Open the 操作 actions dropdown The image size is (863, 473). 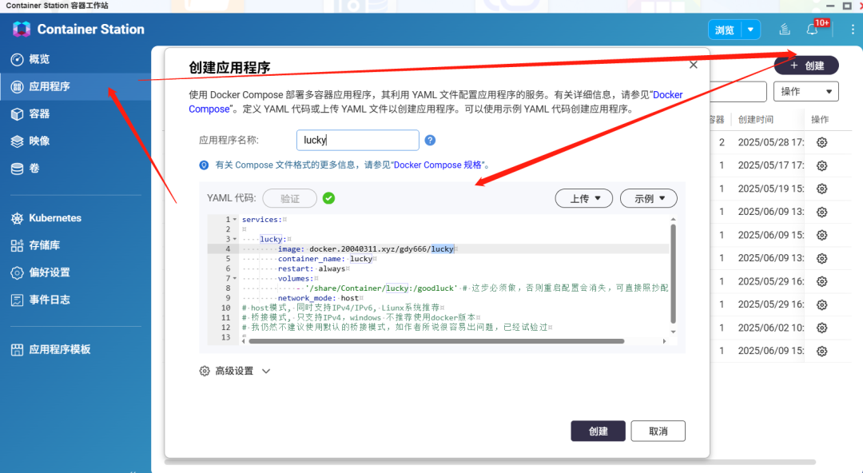pyautogui.click(x=805, y=91)
